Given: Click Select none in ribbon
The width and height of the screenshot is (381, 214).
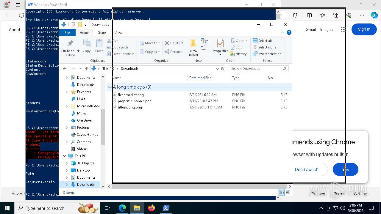Looking at the screenshot, I should (264, 47).
